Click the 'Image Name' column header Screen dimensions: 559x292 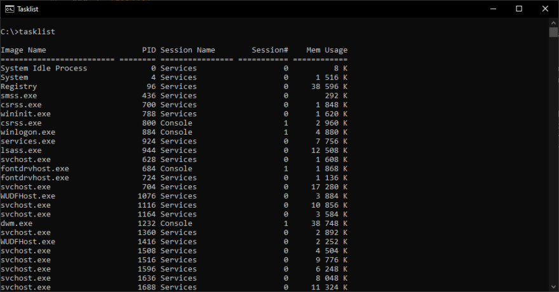24,50
